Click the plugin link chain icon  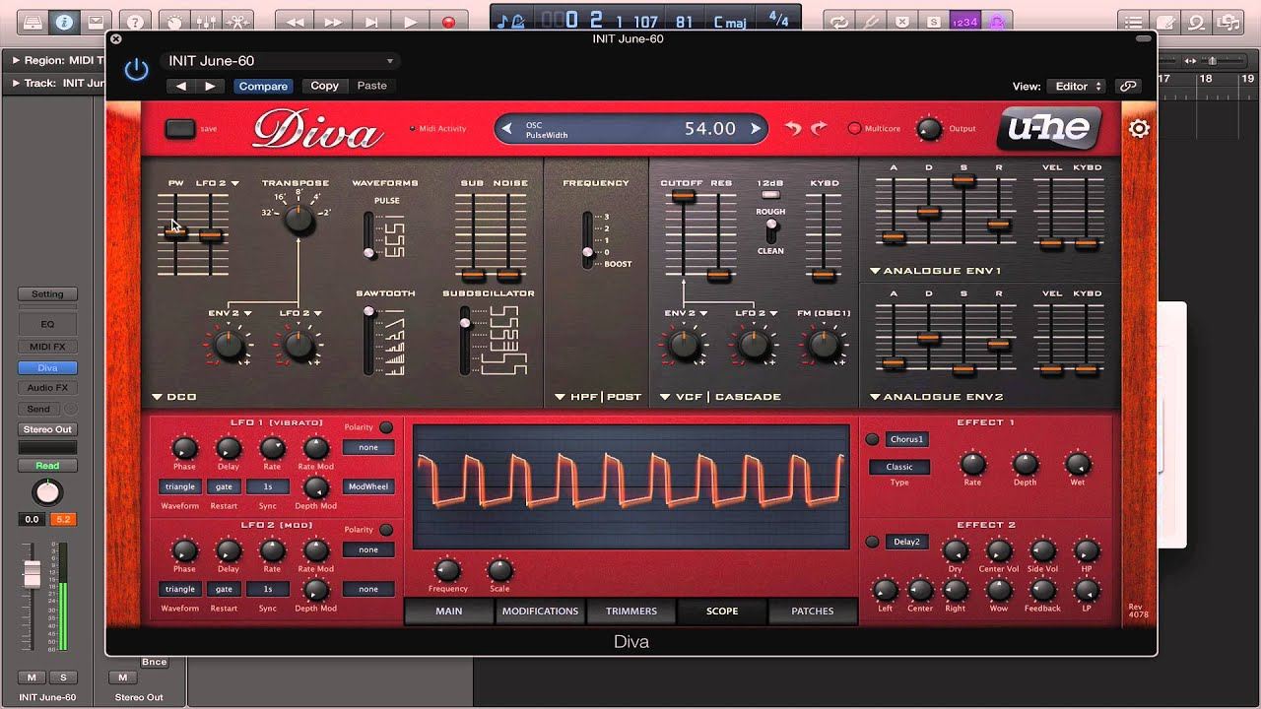[1128, 87]
